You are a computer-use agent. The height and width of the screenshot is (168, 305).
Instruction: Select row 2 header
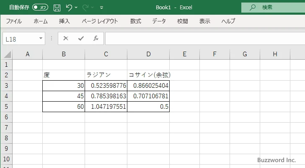[x=6, y=75]
